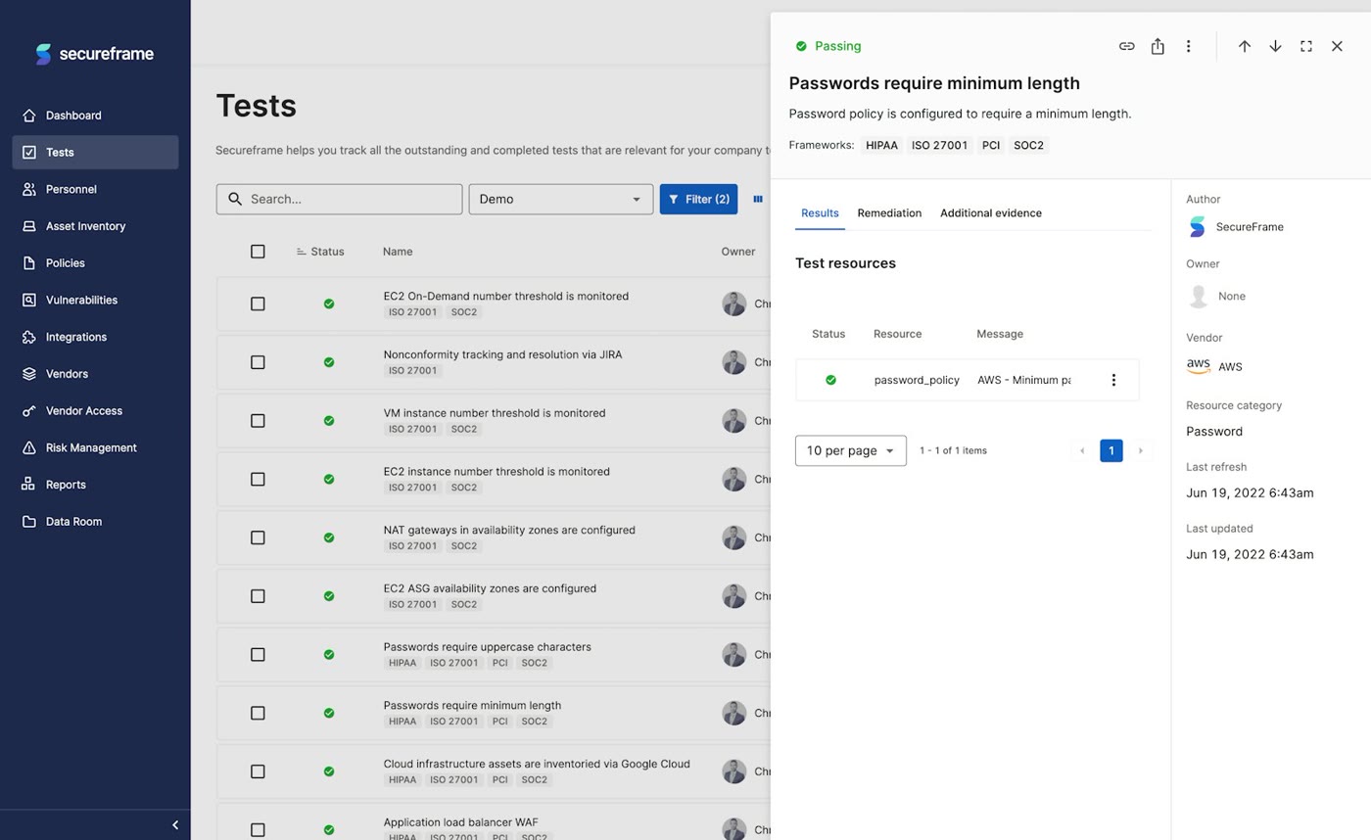Image resolution: width=1371 pixels, height=840 pixels.
Task: Select the Results tab
Action: (820, 213)
